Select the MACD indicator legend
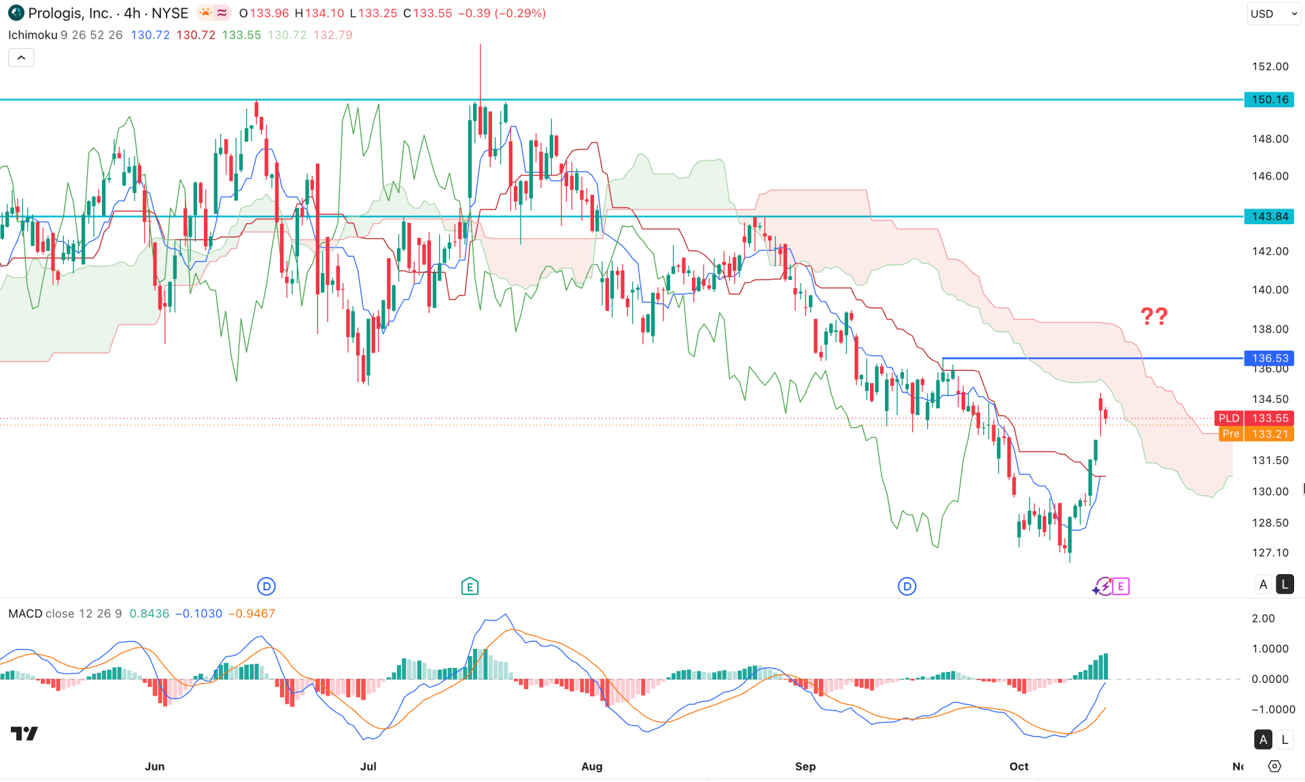This screenshot has width=1305, height=782. [x=25, y=614]
